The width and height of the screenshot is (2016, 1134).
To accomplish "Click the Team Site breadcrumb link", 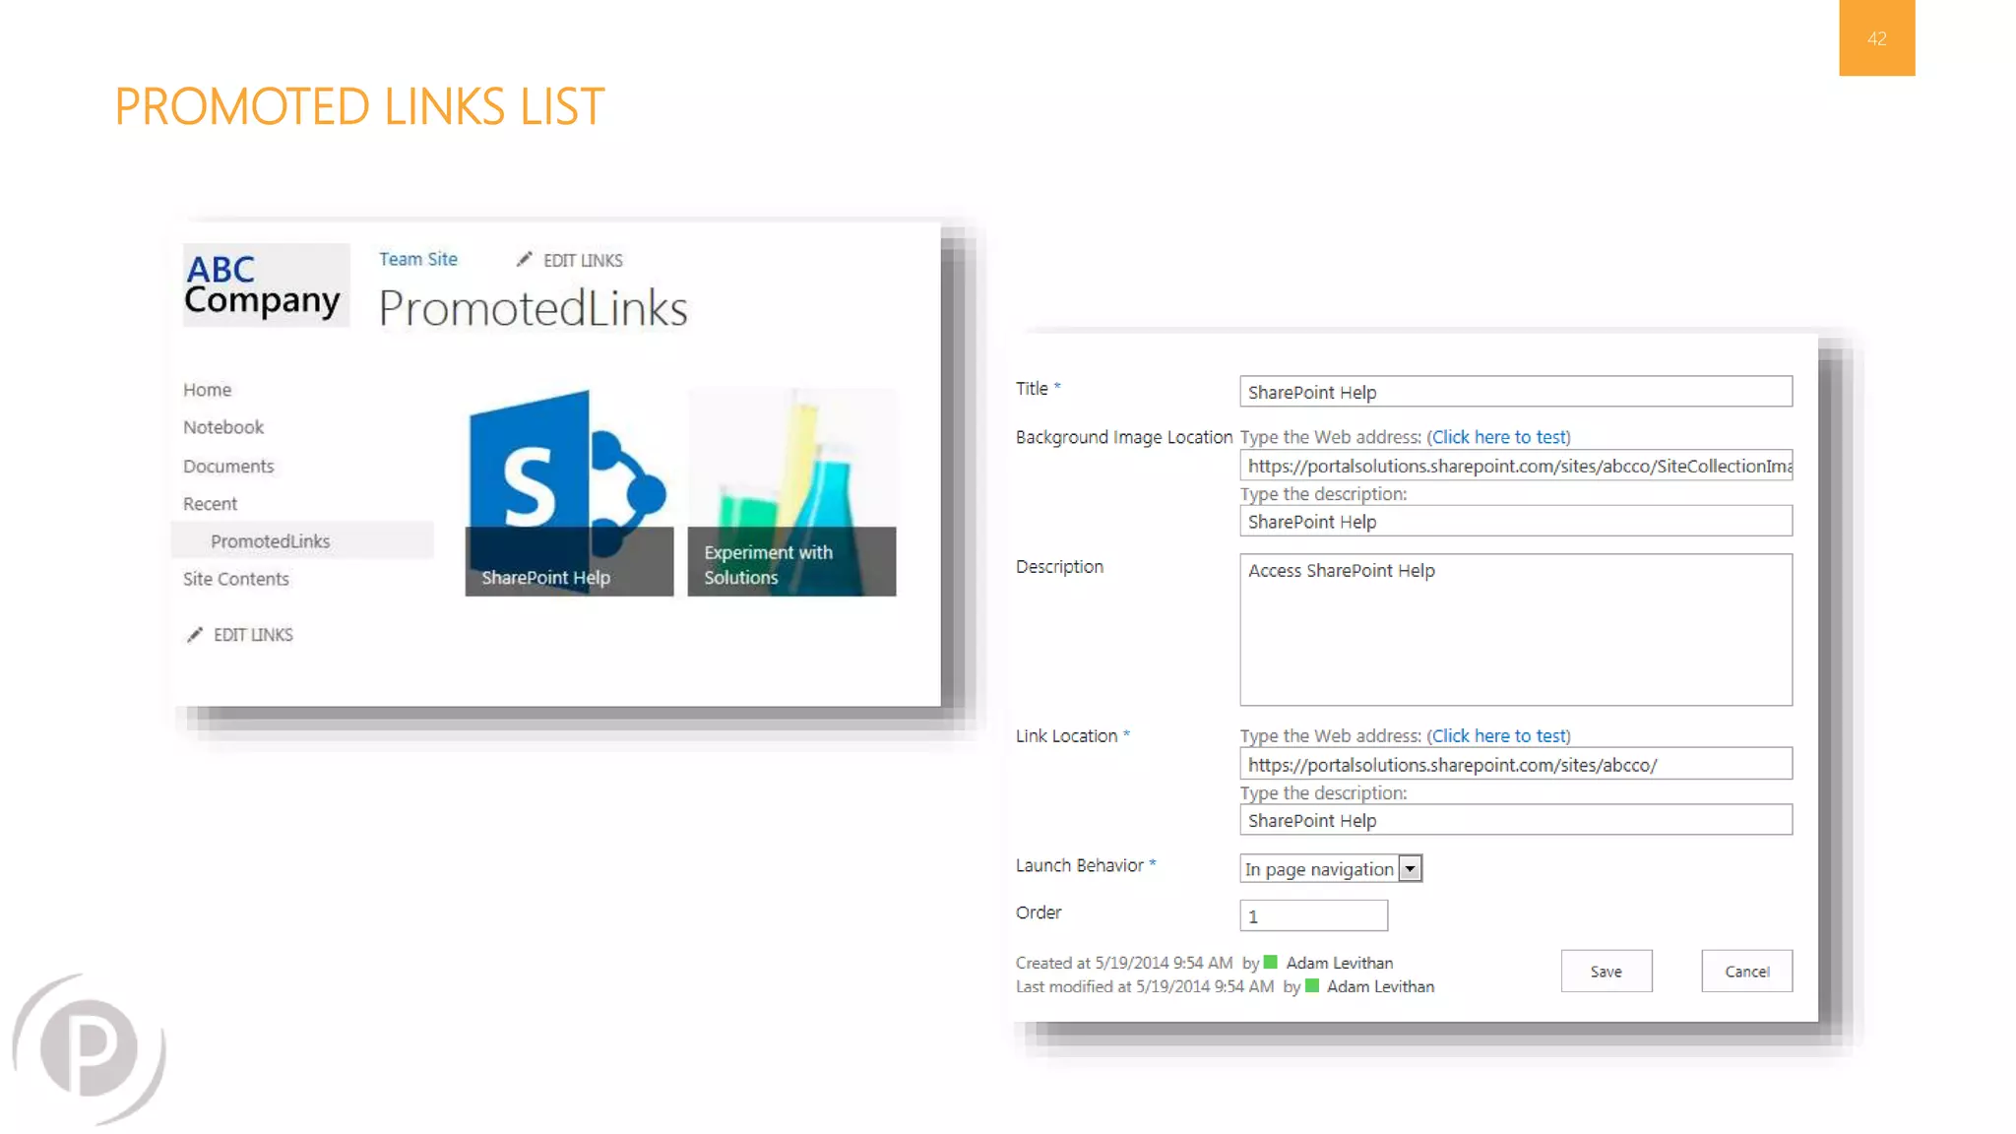I will point(418,259).
